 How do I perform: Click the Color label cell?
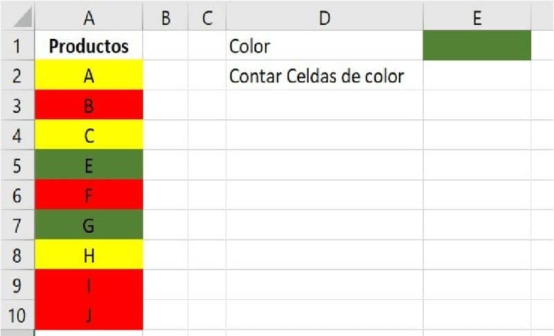[x=324, y=46]
